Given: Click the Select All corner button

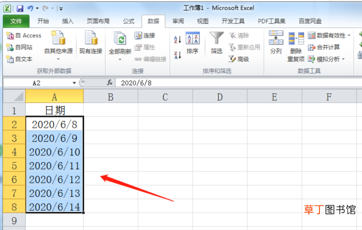Looking at the screenshot, I should point(14,96).
